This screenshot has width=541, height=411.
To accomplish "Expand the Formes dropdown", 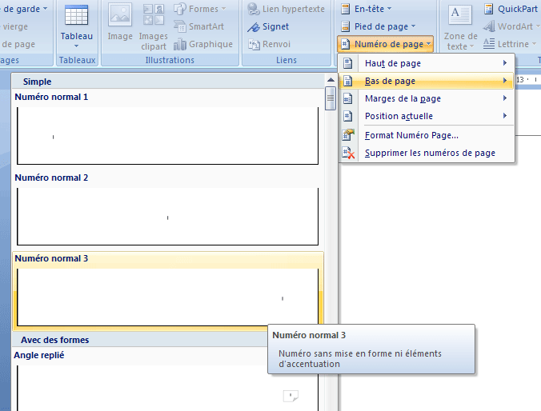I will click(201, 9).
